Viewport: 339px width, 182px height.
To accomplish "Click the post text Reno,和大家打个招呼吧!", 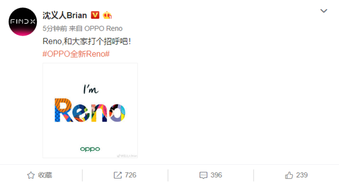I will (x=87, y=41).
